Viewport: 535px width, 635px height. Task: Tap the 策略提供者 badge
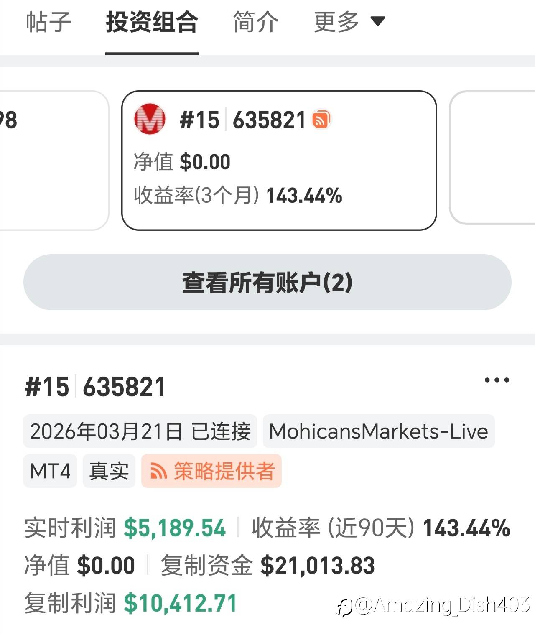pos(211,471)
